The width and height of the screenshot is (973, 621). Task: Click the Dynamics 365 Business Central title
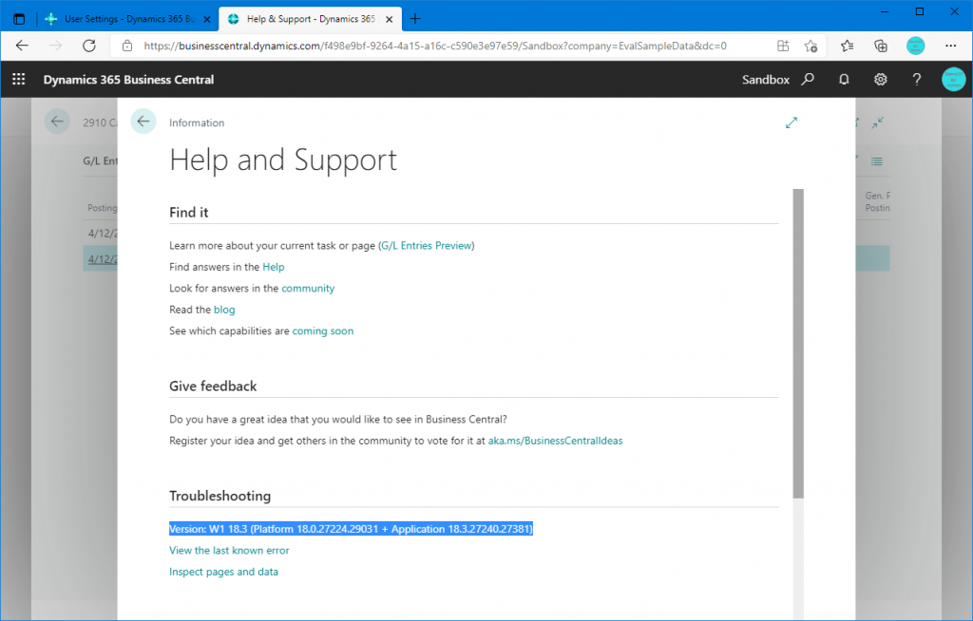coord(128,80)
